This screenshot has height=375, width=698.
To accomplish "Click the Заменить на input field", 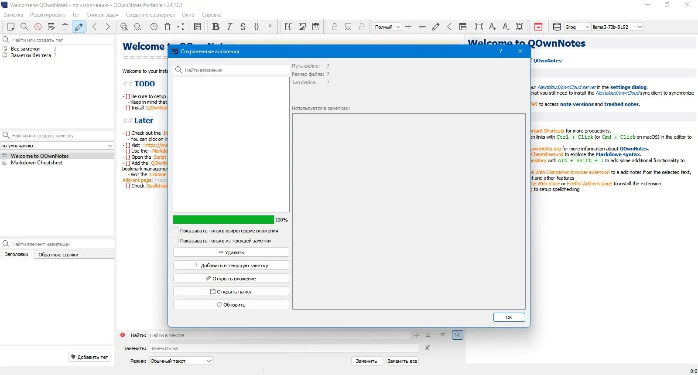I will [x=284, y=348].
